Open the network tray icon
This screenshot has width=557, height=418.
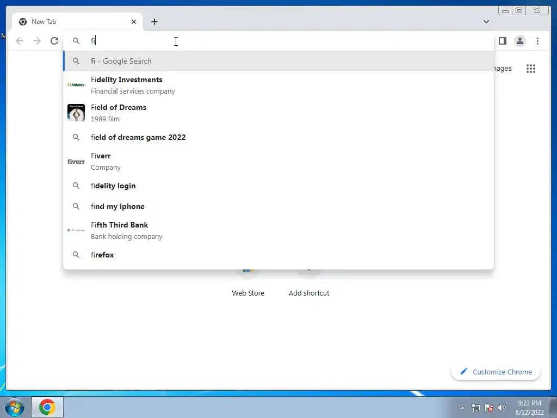click(475, 408)
